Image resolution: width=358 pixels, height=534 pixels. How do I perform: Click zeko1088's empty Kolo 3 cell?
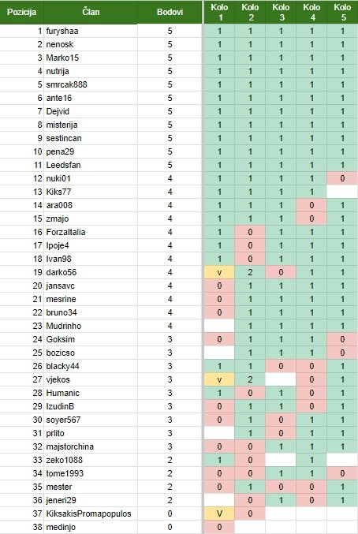(281, 460)
